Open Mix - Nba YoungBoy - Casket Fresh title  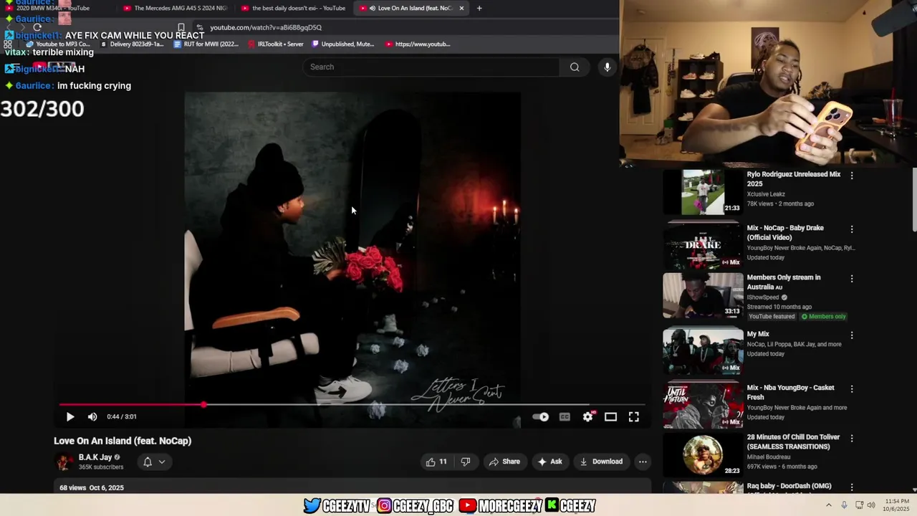(x=791, y=392)
